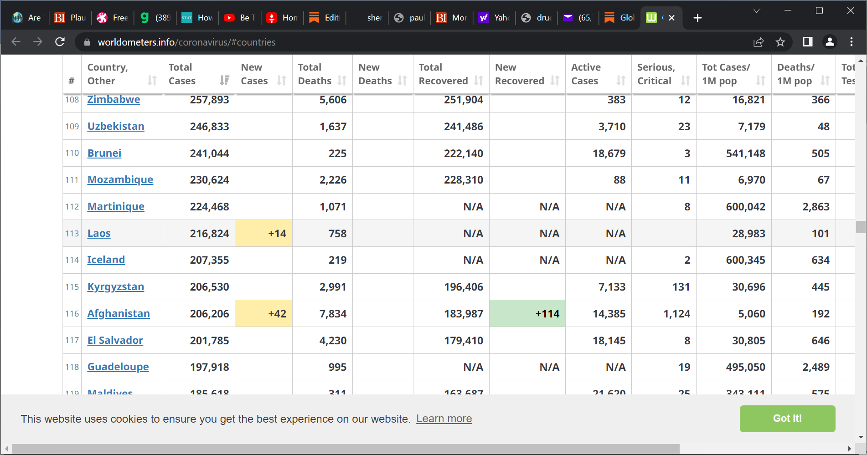Open the Guadeloupe country link

click(x=118, y=367)
